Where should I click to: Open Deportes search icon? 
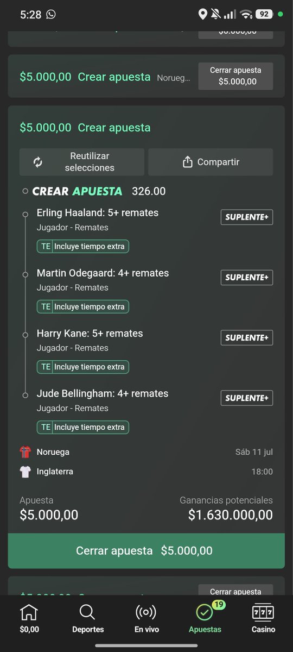click(87, 619)
